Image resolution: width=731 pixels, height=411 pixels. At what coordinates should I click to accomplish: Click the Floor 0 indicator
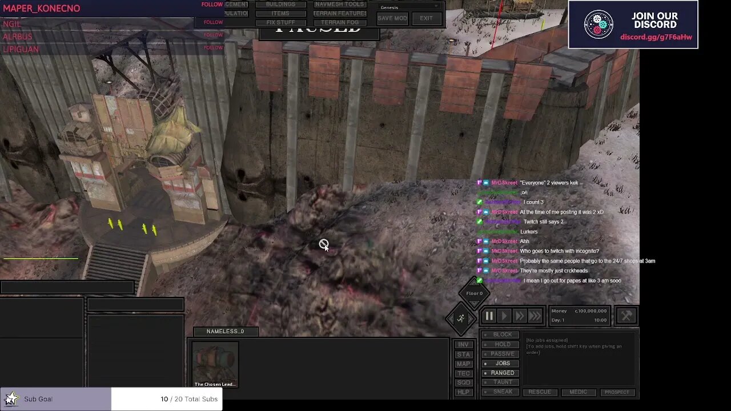(474, 293)
